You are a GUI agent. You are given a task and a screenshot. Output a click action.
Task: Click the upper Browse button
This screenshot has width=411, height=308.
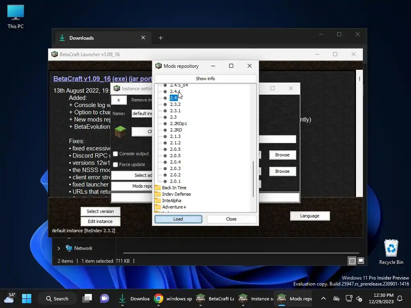283,155
